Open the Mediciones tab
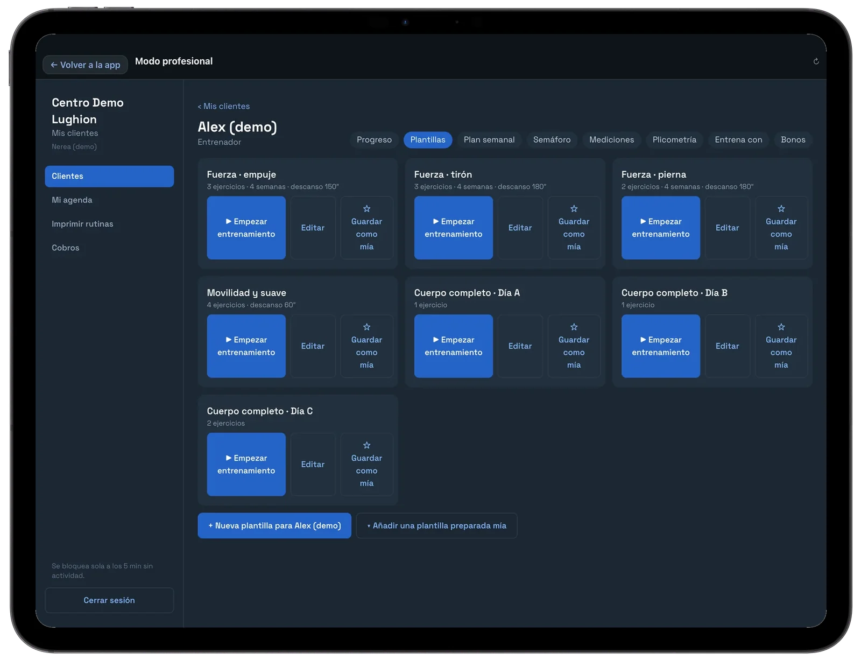This screenshot has height=660, width=861. [x=611, y=139]
